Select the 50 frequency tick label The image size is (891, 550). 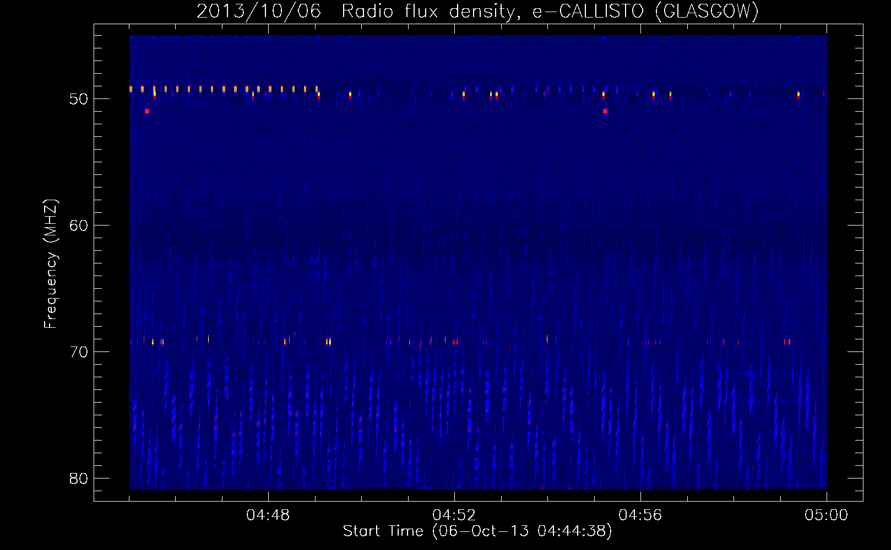click(79, 99)
